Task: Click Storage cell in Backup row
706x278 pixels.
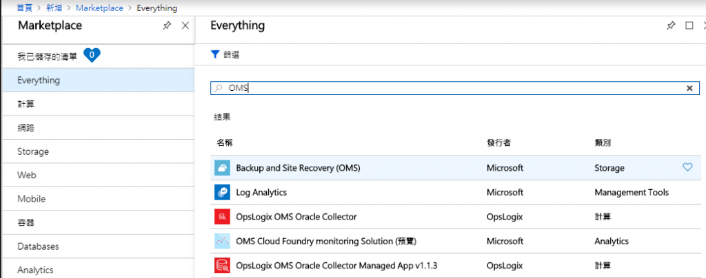Action: coord(609,168)
